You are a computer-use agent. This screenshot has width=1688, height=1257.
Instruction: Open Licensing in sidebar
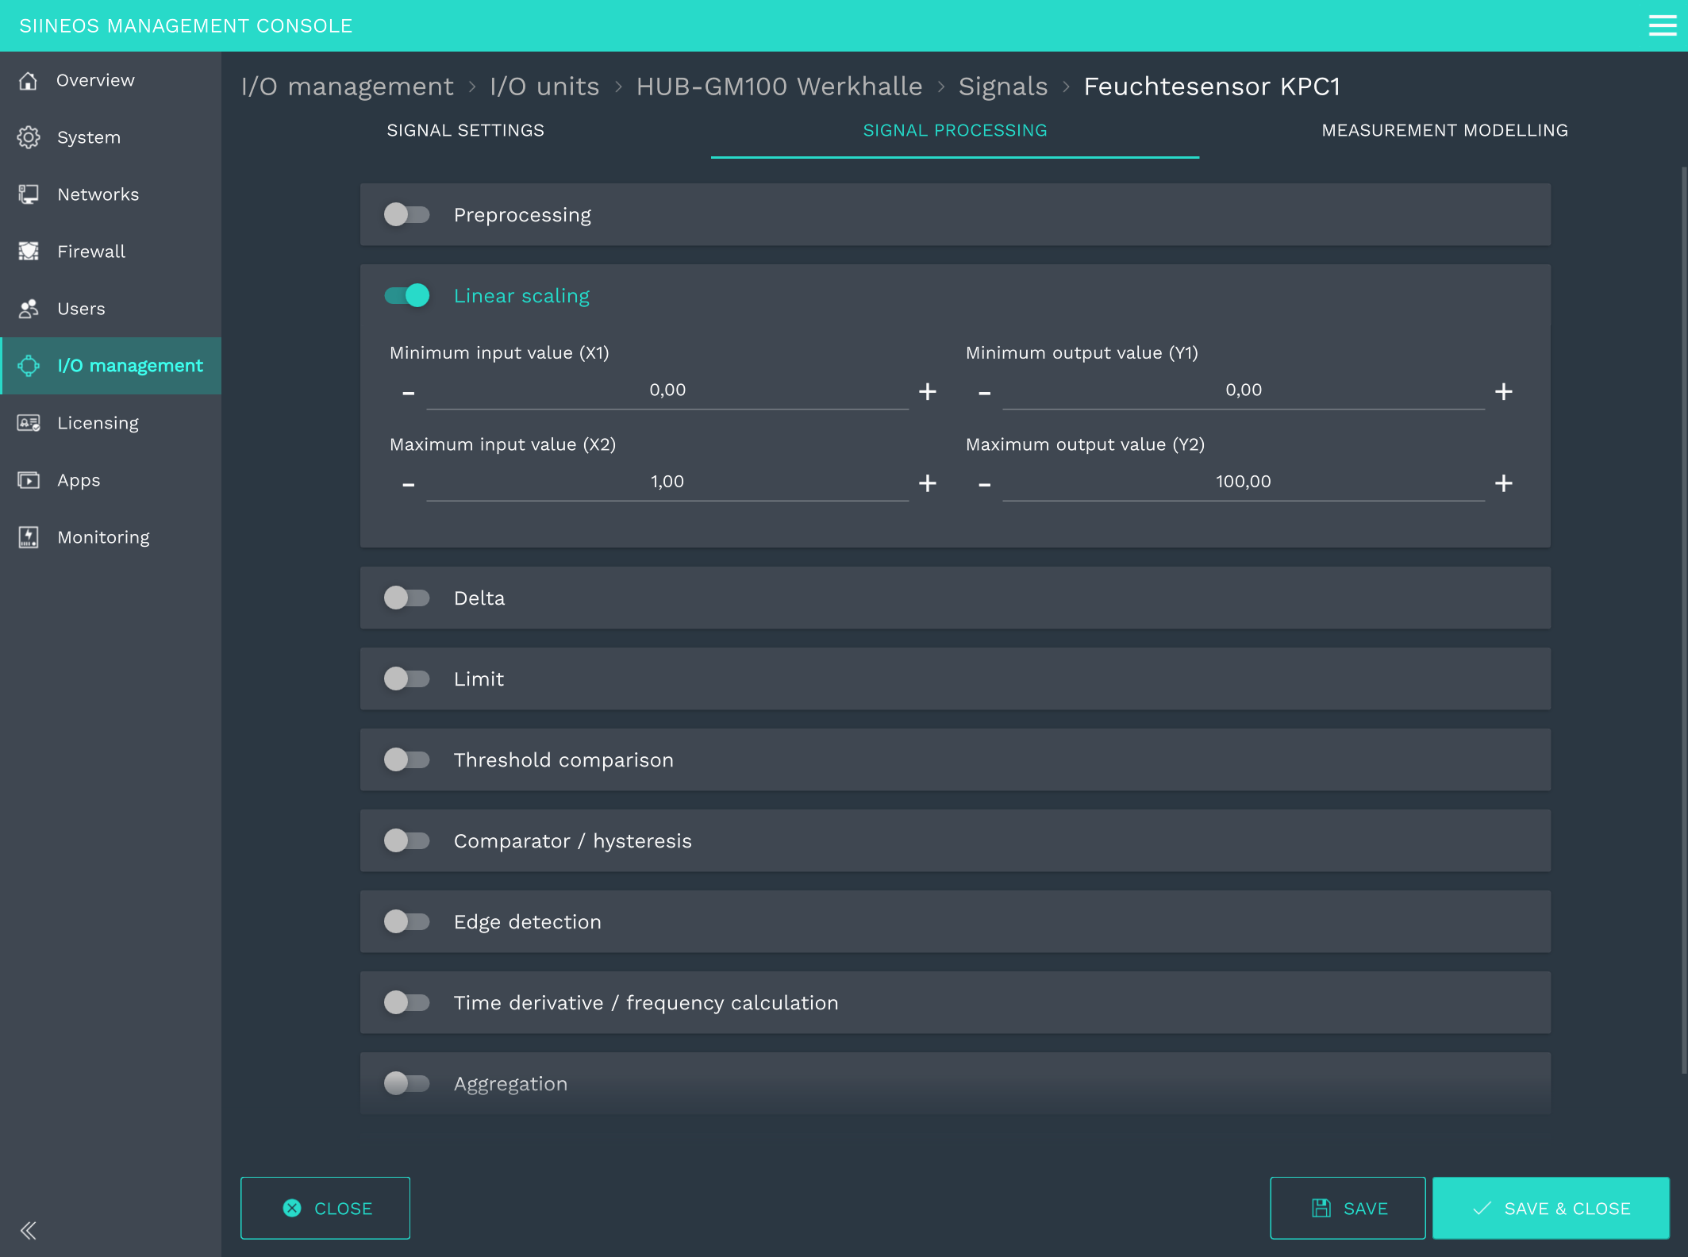pos(110,423)
